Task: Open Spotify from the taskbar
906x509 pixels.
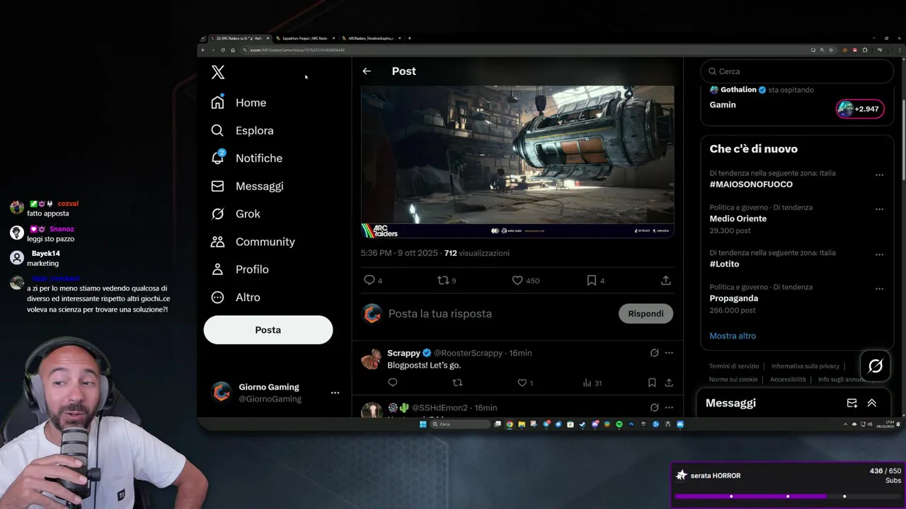Action: click(619, 424)
